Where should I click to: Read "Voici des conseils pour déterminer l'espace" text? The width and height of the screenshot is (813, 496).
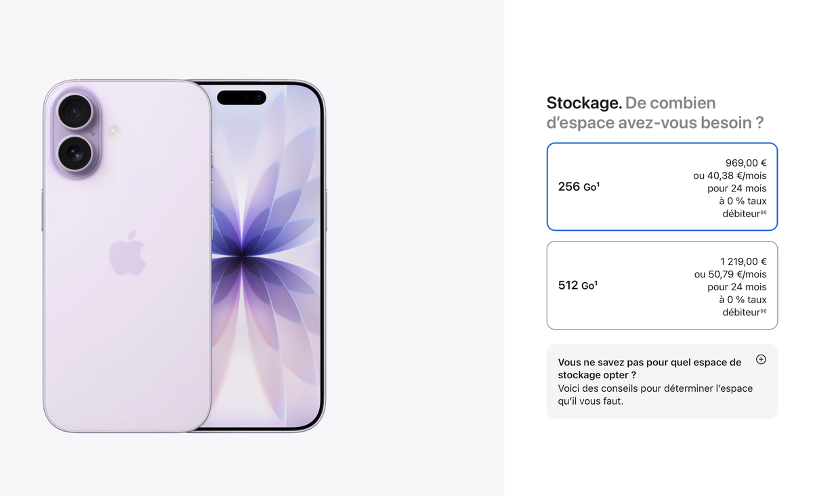pos(655,388)
